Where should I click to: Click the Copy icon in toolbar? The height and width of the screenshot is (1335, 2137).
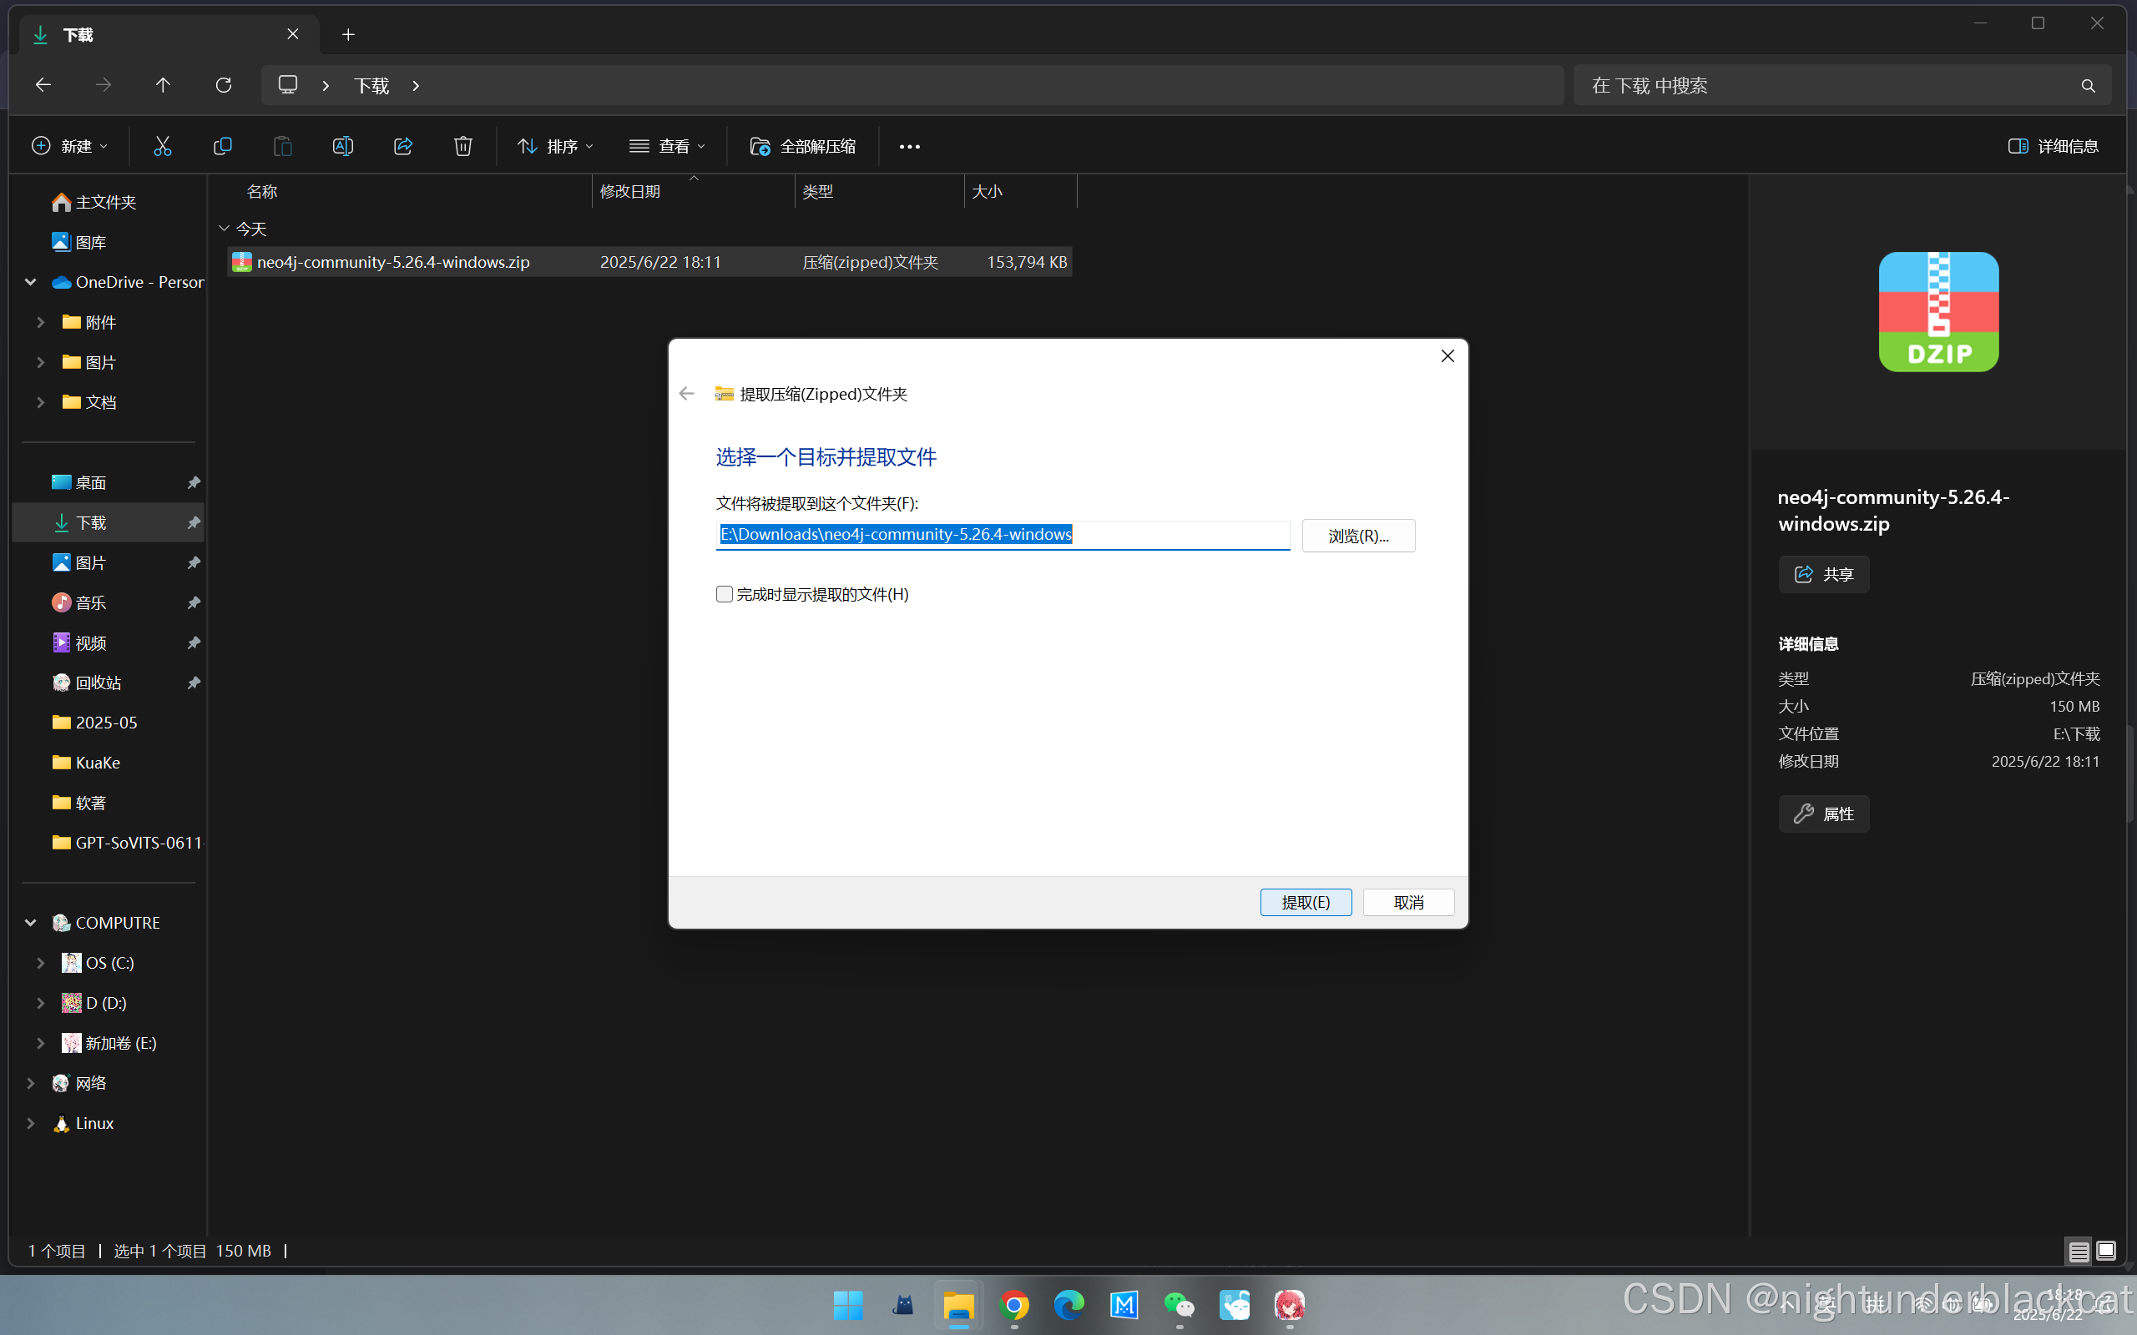coord(223,147)
